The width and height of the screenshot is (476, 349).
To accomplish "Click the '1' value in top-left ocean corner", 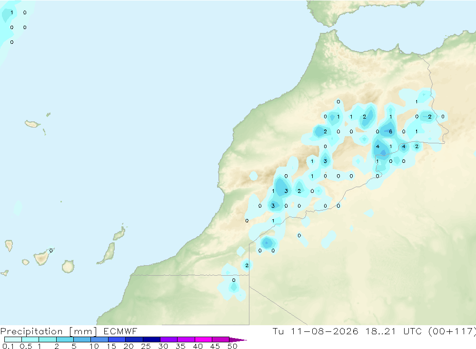I will [11, 12].
